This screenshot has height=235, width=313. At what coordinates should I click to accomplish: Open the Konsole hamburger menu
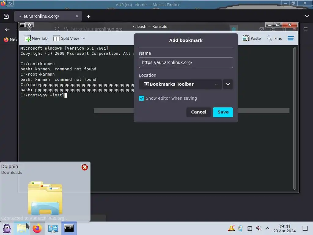[291, 38]
